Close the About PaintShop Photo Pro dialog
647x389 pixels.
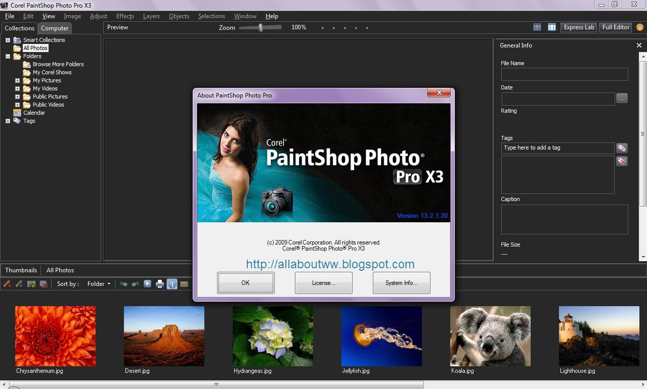tap(439, 93)
